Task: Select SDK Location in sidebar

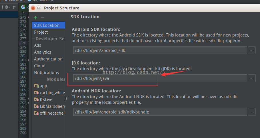Action: [x=48, y=25]
